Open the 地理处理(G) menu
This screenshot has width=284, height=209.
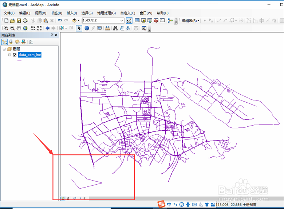click(106, 13)
